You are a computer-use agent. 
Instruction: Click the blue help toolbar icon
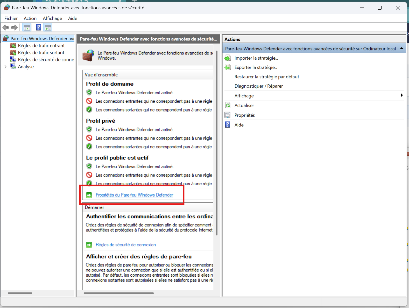(38, 27)
